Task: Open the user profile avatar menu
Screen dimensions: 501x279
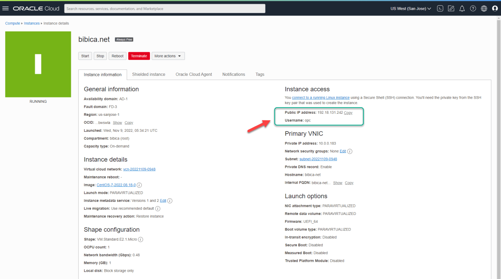Action: (495, 9)
